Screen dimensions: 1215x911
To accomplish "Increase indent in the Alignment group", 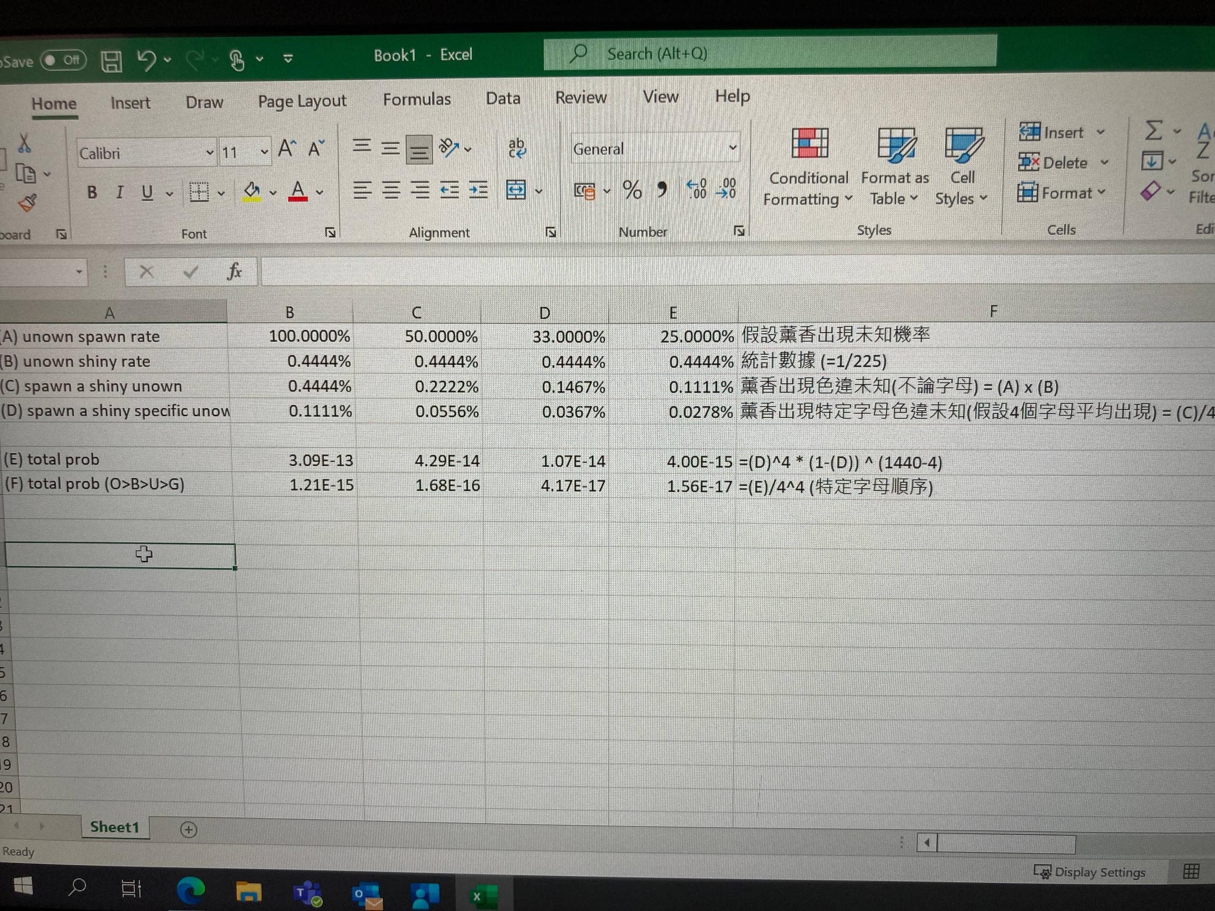I will click(x=478, y=191).
